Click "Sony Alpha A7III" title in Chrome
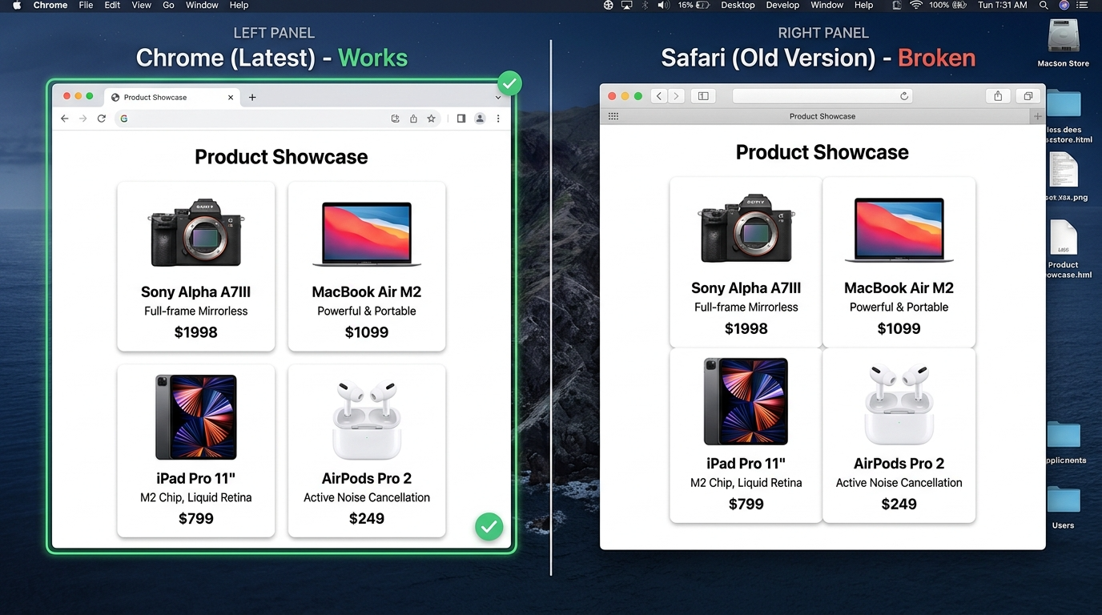1102x615 pixels. 196,292
